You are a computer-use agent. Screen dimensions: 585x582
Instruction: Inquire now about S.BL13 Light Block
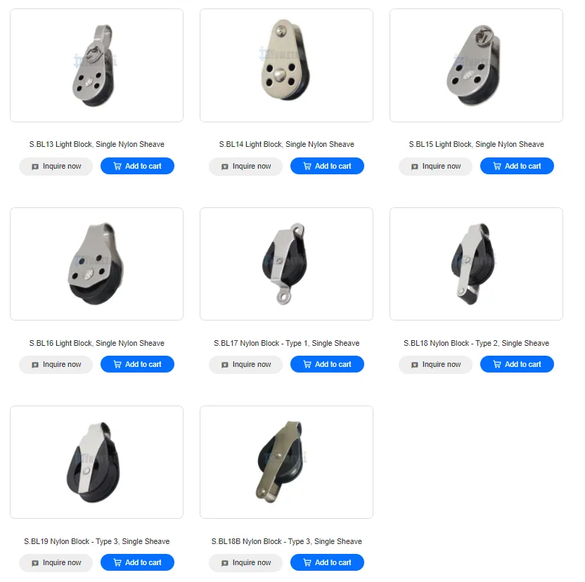[56, 167]
